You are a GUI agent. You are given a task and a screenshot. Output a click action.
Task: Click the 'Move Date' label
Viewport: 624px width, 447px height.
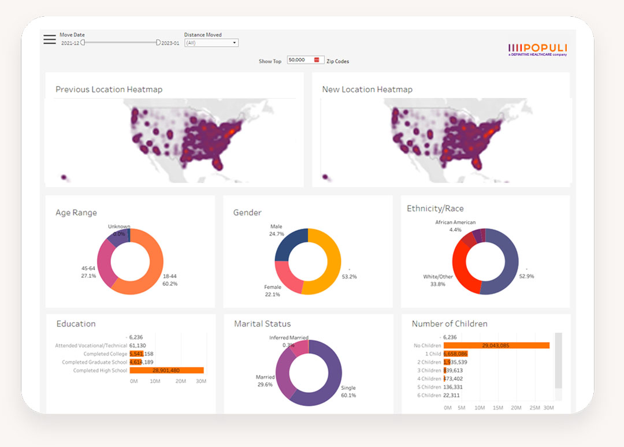click(x=72, y=35)
